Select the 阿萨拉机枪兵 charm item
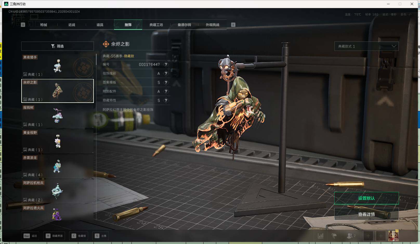The width and height of the screenshot is (420, 244). point(57,191)
